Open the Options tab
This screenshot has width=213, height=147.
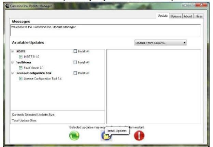click(176, 16)
